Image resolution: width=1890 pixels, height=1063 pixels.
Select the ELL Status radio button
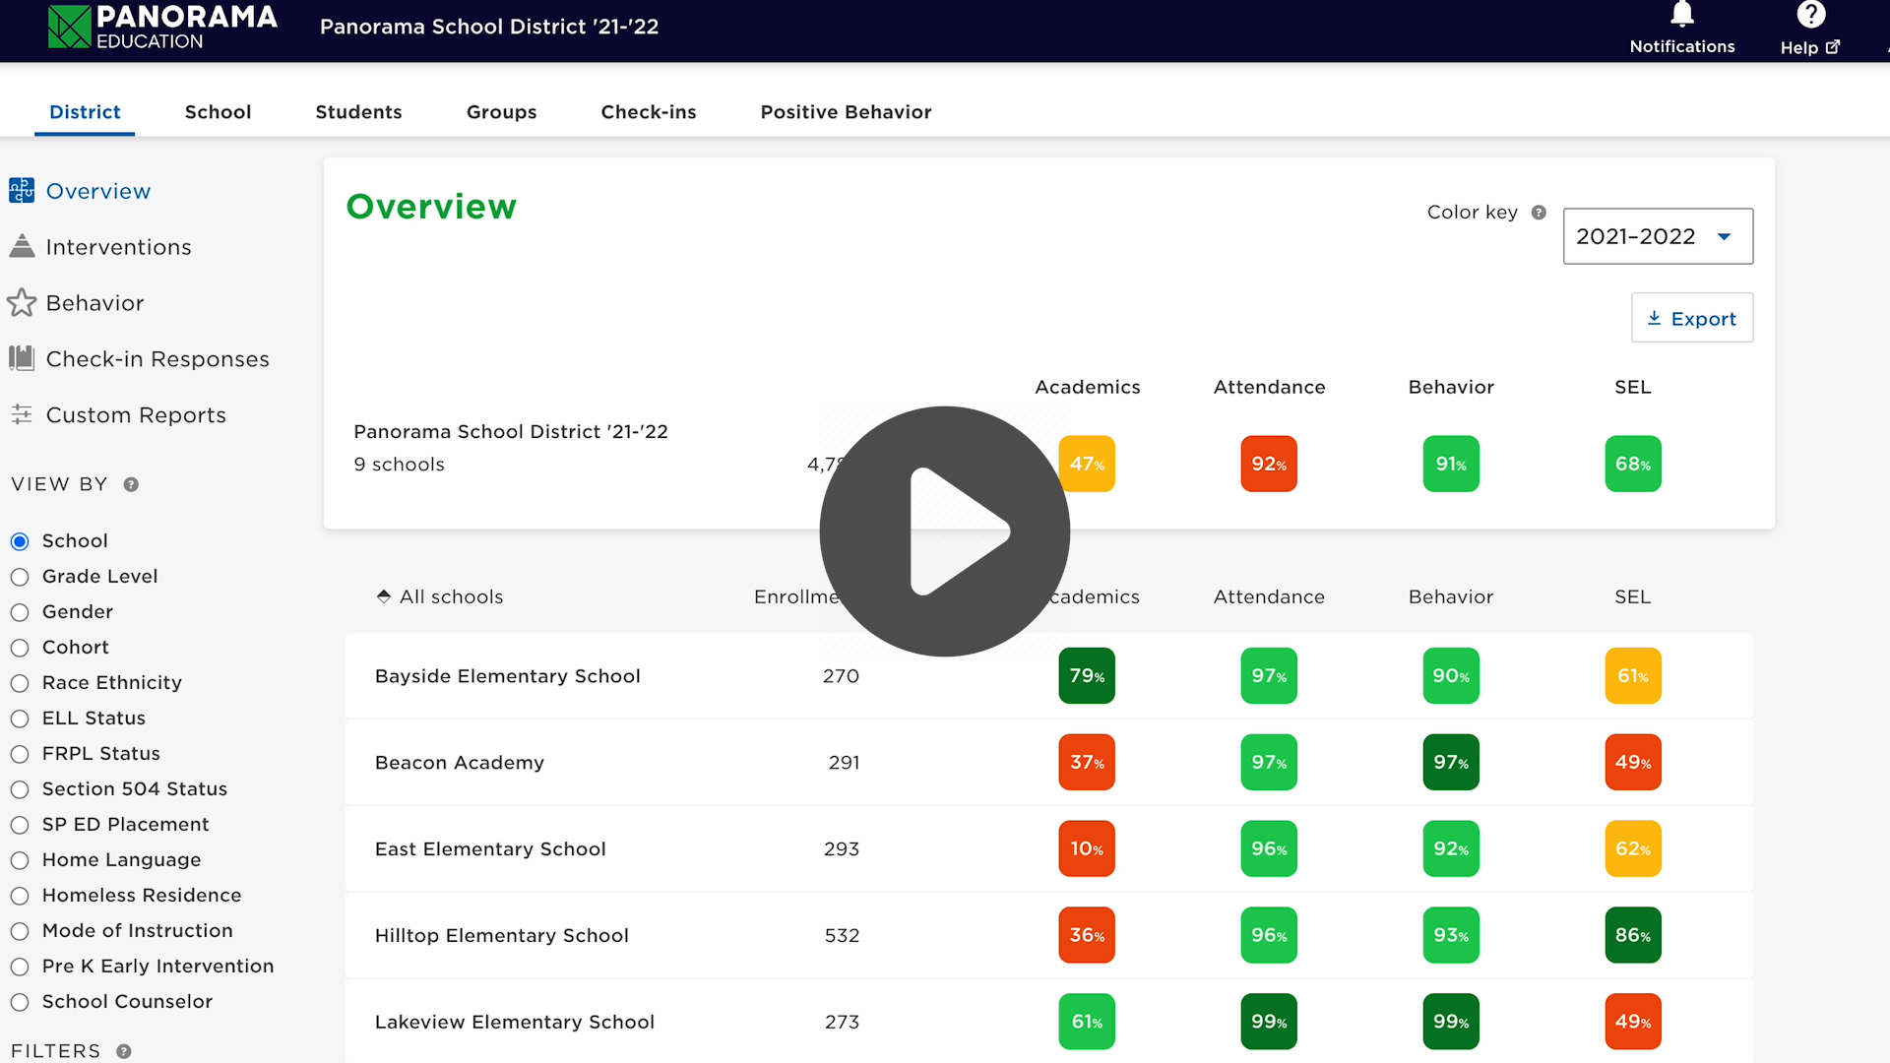click(x=20, y=719)
